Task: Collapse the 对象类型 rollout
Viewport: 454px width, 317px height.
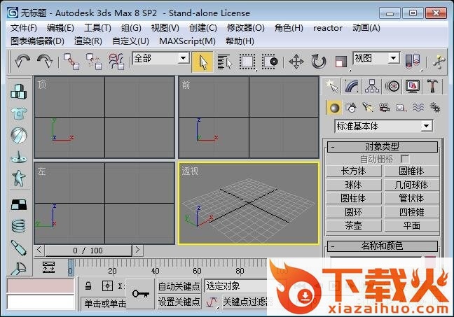Action: [x=383, y=147]
